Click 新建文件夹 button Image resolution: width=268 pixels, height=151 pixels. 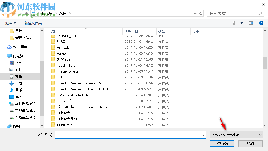pyautogui.click(x=33, y=23)
